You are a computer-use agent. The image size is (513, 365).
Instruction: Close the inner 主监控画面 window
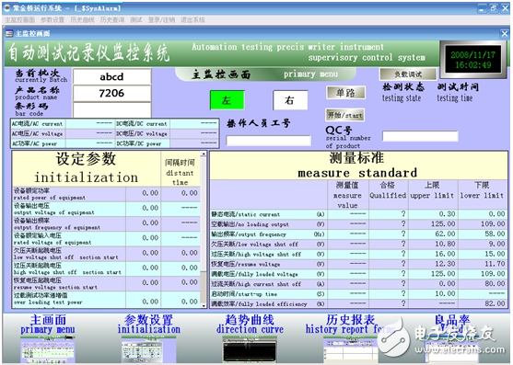tap(504, 34)
